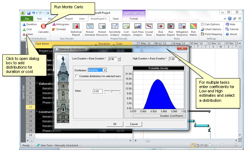Open the Task Name column dropdown

tap(96, 44)
